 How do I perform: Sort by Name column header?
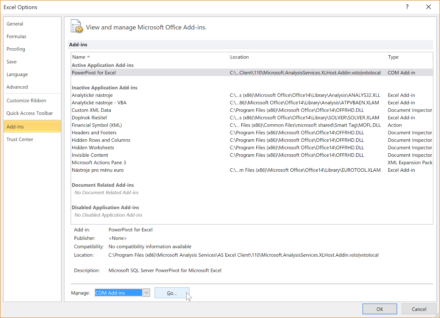(150, 57)
